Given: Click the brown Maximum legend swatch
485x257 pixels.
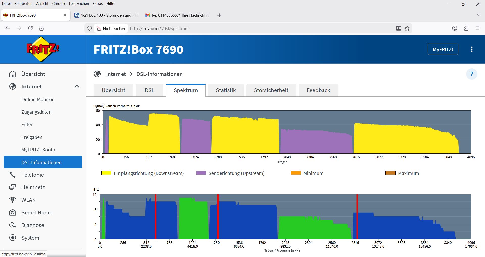Looking at the screenshot, I should point(391,173).
